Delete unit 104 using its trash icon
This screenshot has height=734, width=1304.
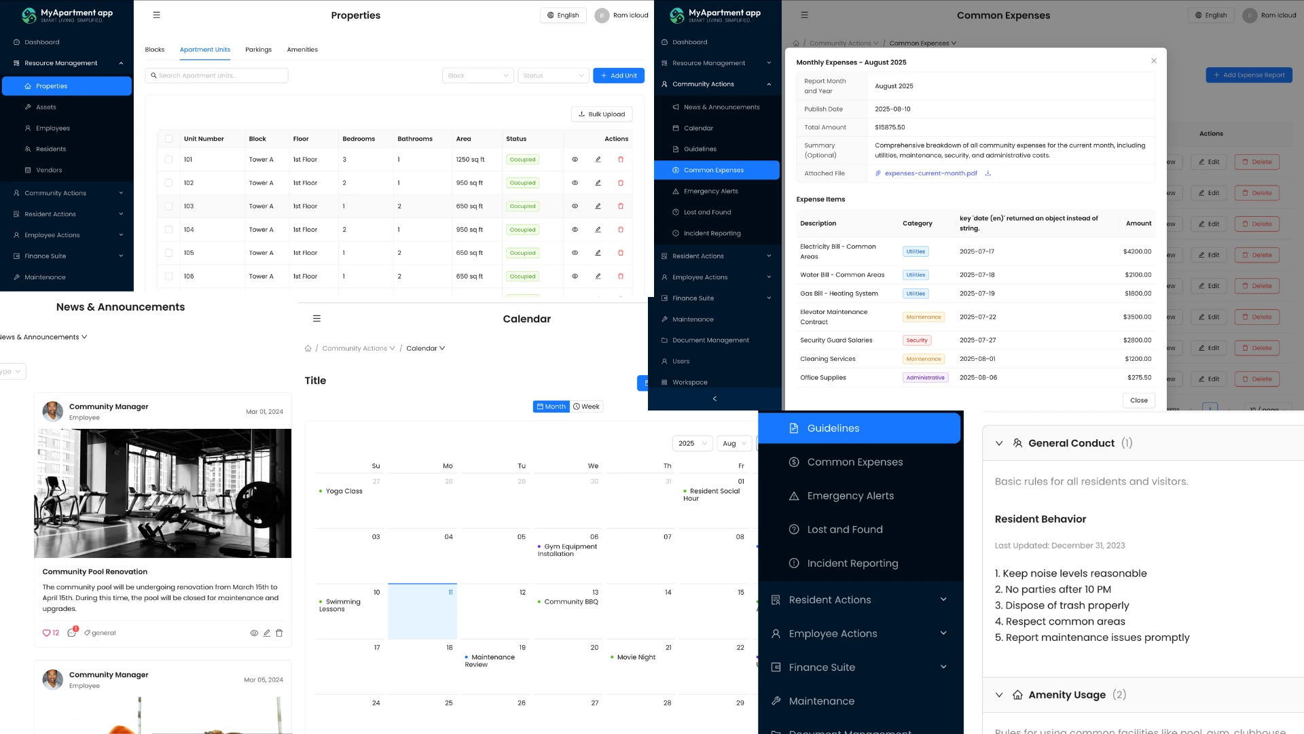click(x=621, y=230)
